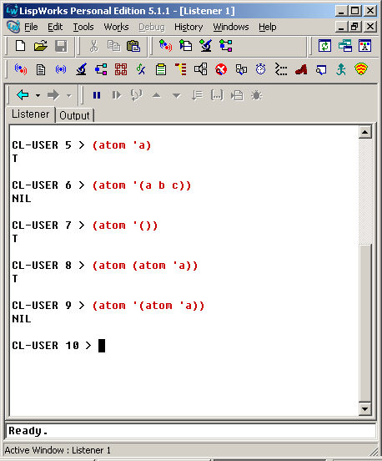Click the Cut scissors icon

[x=93, y=46]
